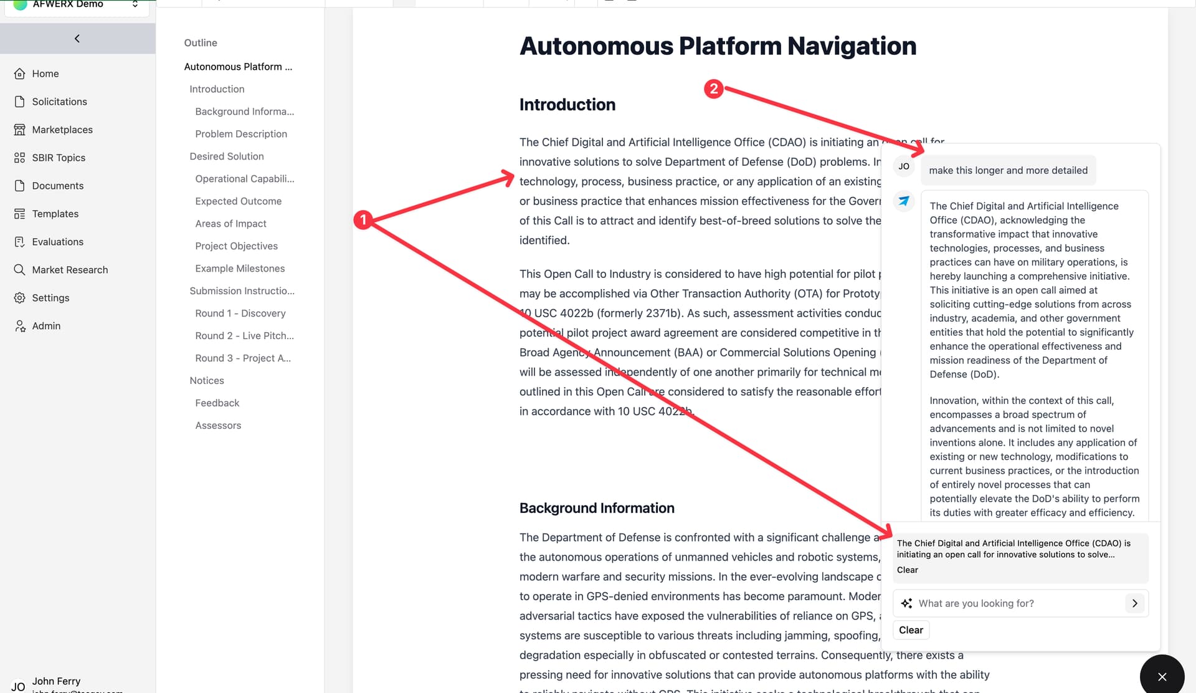Click the Documents file icon
This screenshot has width=1196, height=693.
pyautogui.click(x=20, y=186)
